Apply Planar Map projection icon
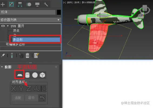The width and height of the screenshot is (153, 108). tap(20, 75)
